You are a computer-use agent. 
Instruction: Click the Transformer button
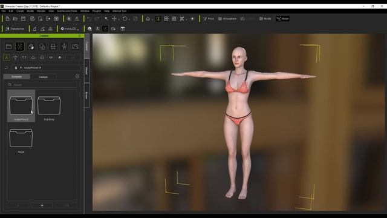(15, 29)
